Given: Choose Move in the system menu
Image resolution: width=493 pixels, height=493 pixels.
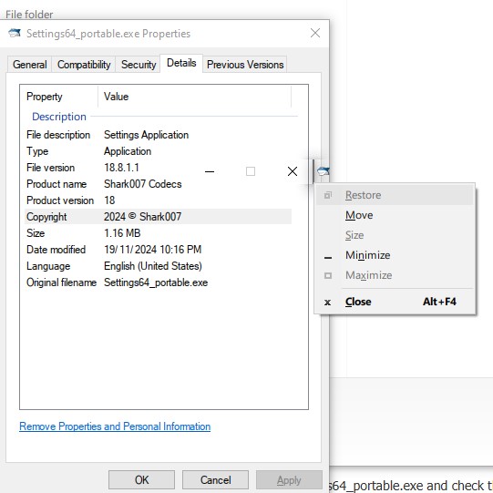Looking at the screenshot, I should (x=395, y=215).
